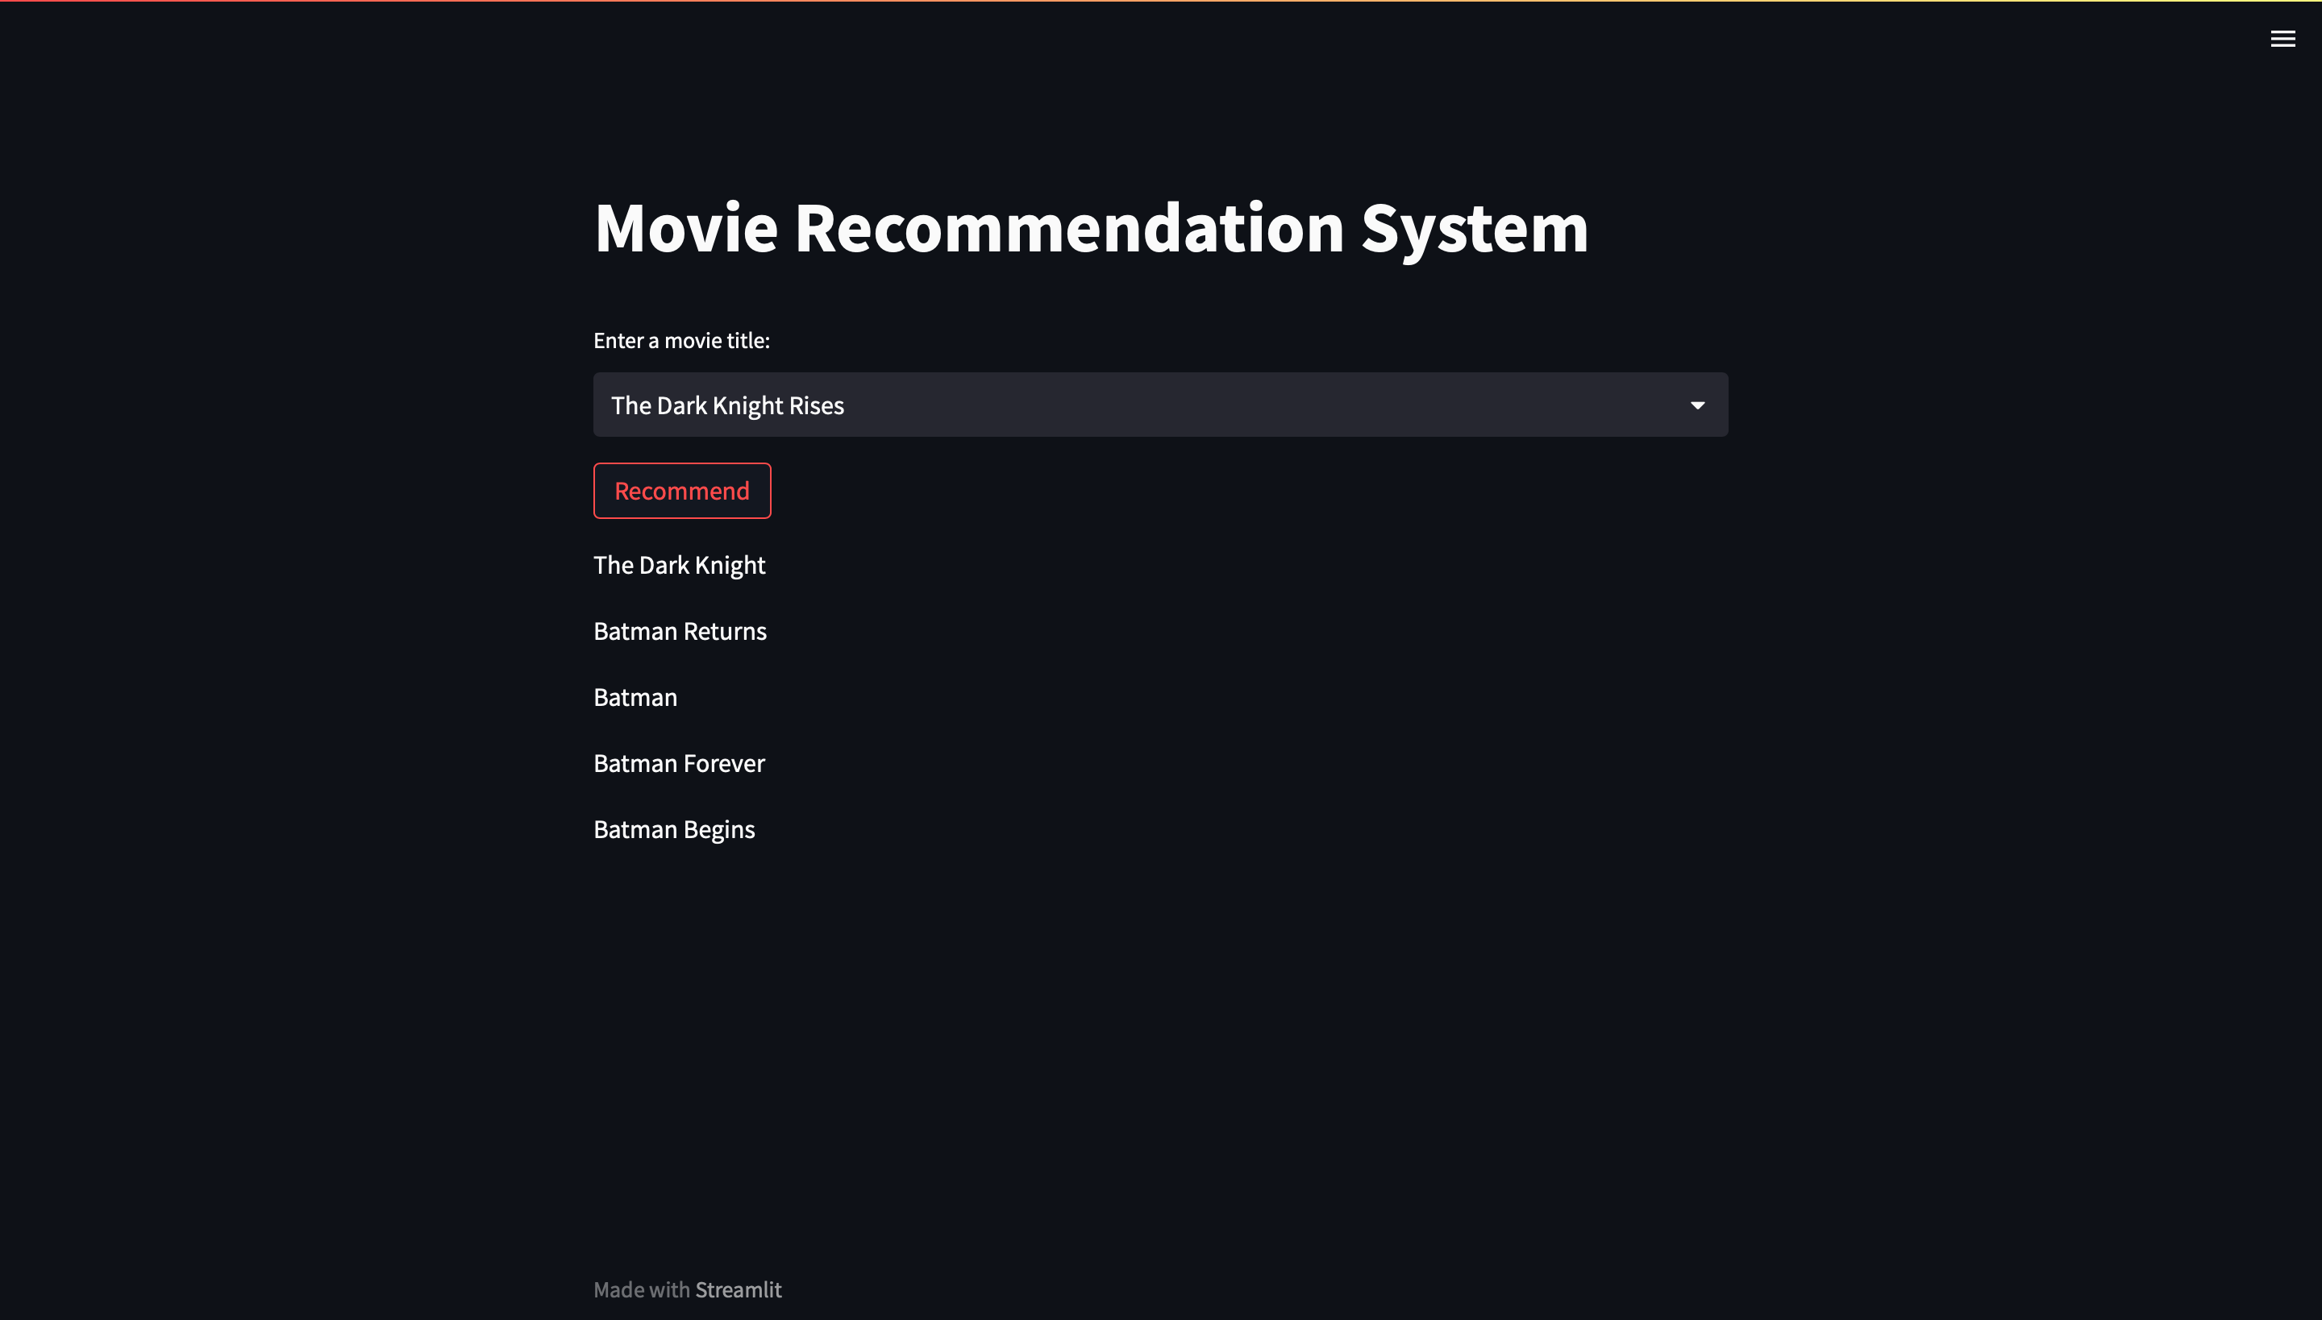This screenshot has width=2322, height=1320.
Task: Click the colored decoration bar at the top
Action: coord(1161,2)
